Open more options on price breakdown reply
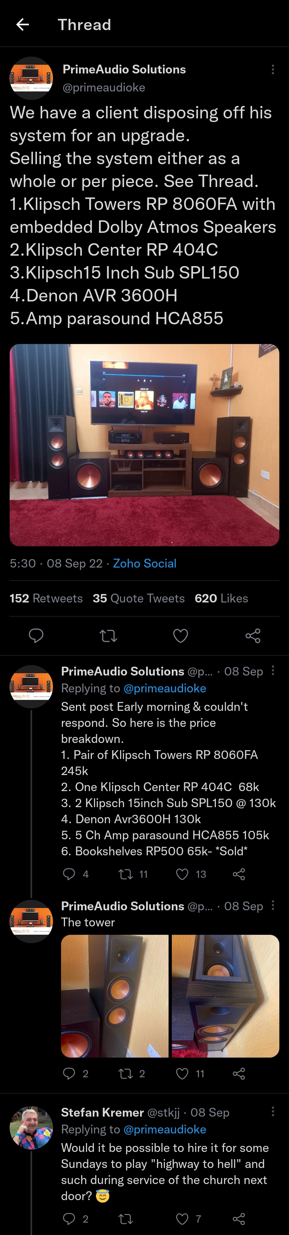The height and width of the screenshot is (1235, 289). [273, 670]
